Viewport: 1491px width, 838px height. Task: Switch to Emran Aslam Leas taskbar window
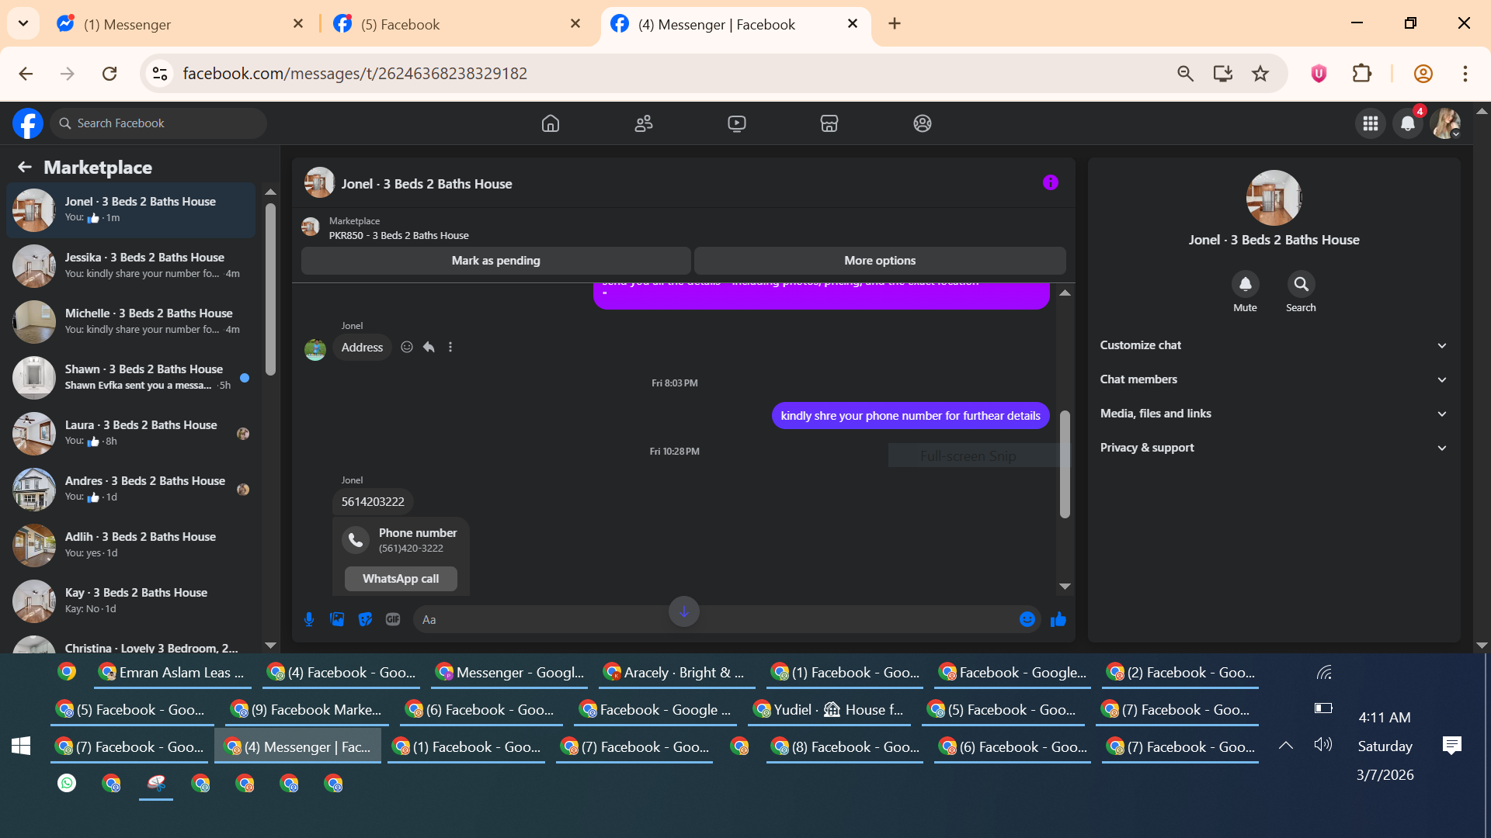click(172, 673)
